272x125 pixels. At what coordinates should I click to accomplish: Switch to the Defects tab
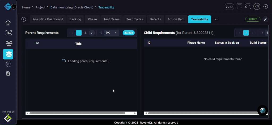(155, 19)
